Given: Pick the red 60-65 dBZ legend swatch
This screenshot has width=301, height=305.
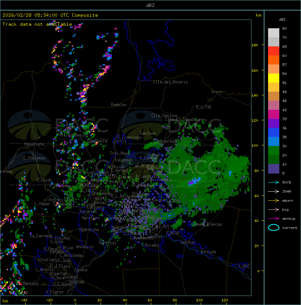Looking at the screenshot, I should tap(274, 51).
